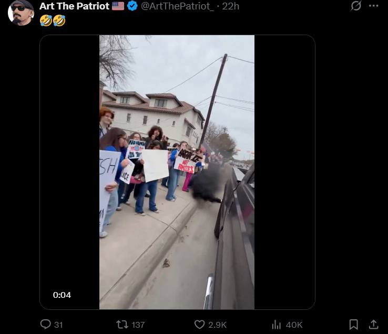This screenshot has width=388, height=334.
Task: Open the share post upload icon
Action: tap(374, 325)
